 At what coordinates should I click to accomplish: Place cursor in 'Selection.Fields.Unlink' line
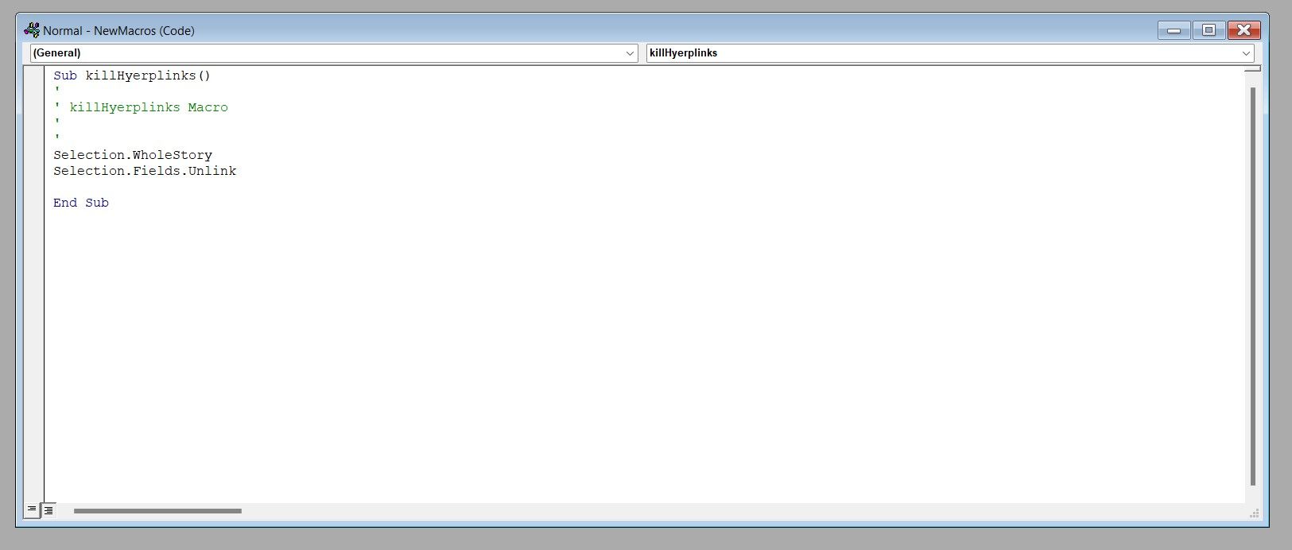[145, 171]
